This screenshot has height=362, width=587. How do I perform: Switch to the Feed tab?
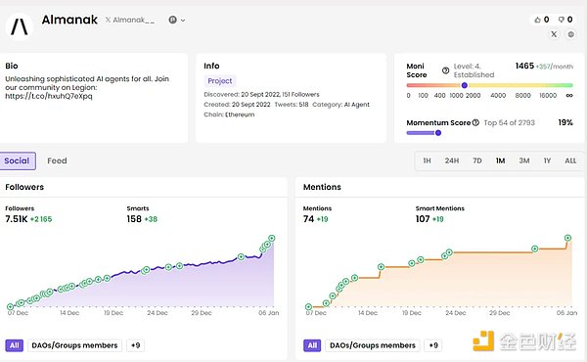click(x=57, y=160)
